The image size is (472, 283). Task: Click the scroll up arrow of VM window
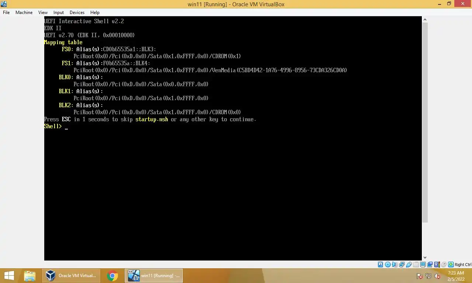click(x=425, y=20)
